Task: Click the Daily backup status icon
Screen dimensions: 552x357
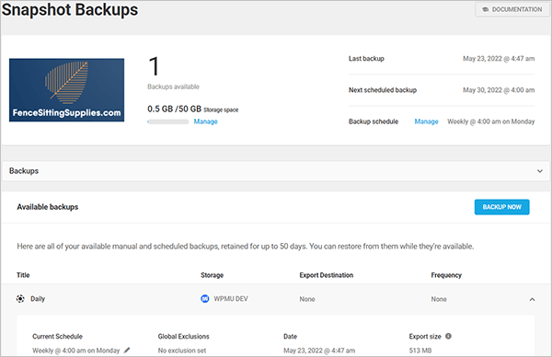Action: coord(20,298)
